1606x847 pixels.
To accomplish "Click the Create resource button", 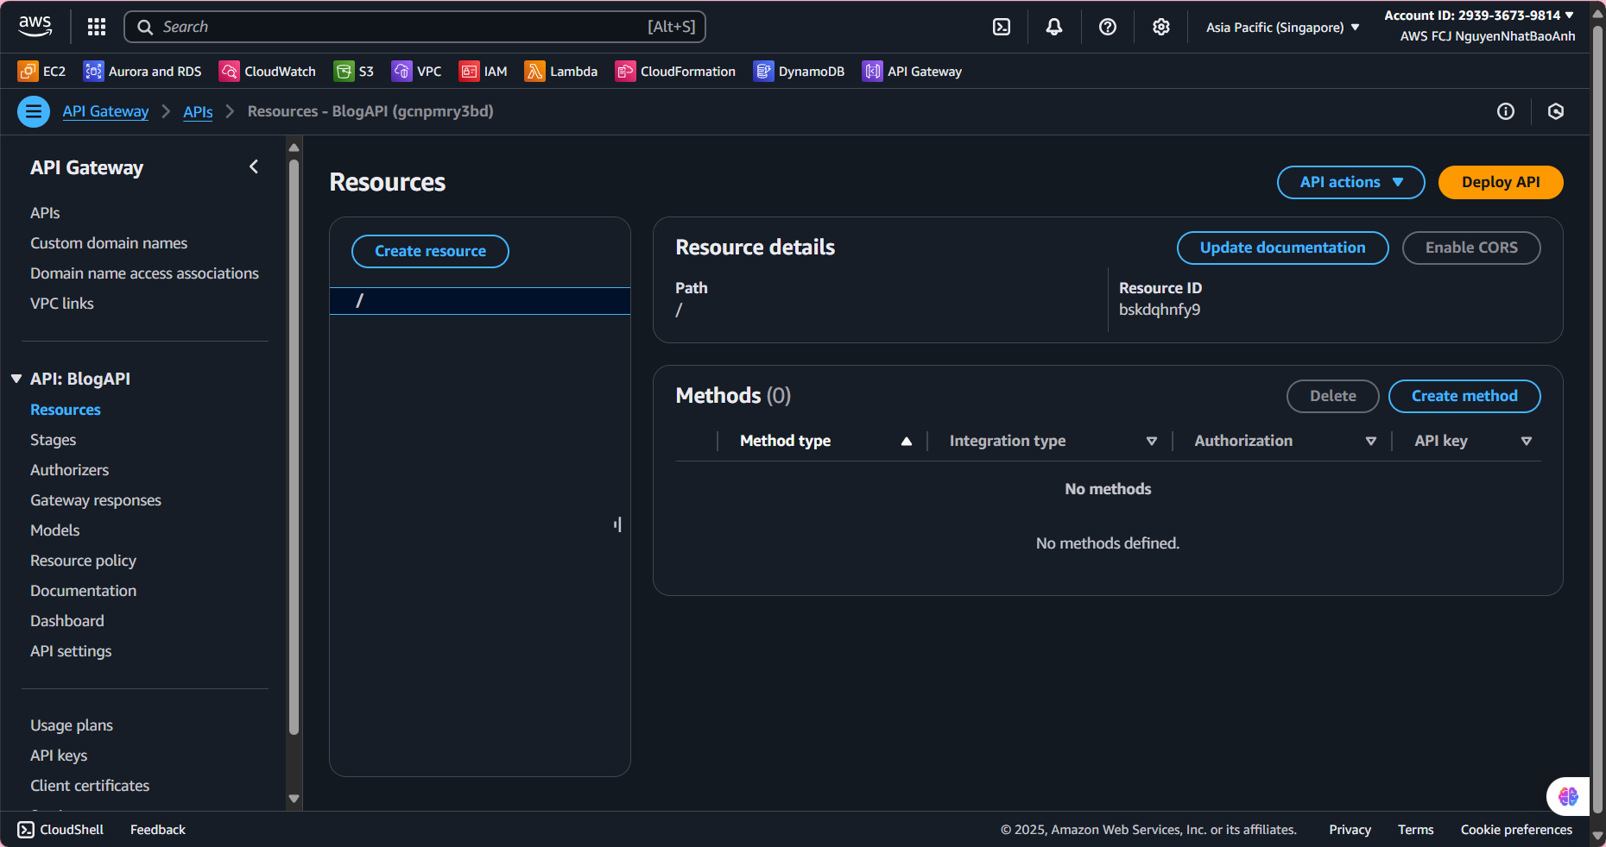I will (x=430, y=251).
